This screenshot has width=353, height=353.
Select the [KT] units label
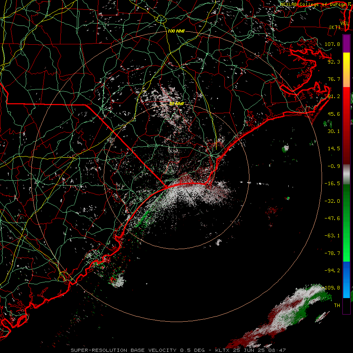click(335, 27)
